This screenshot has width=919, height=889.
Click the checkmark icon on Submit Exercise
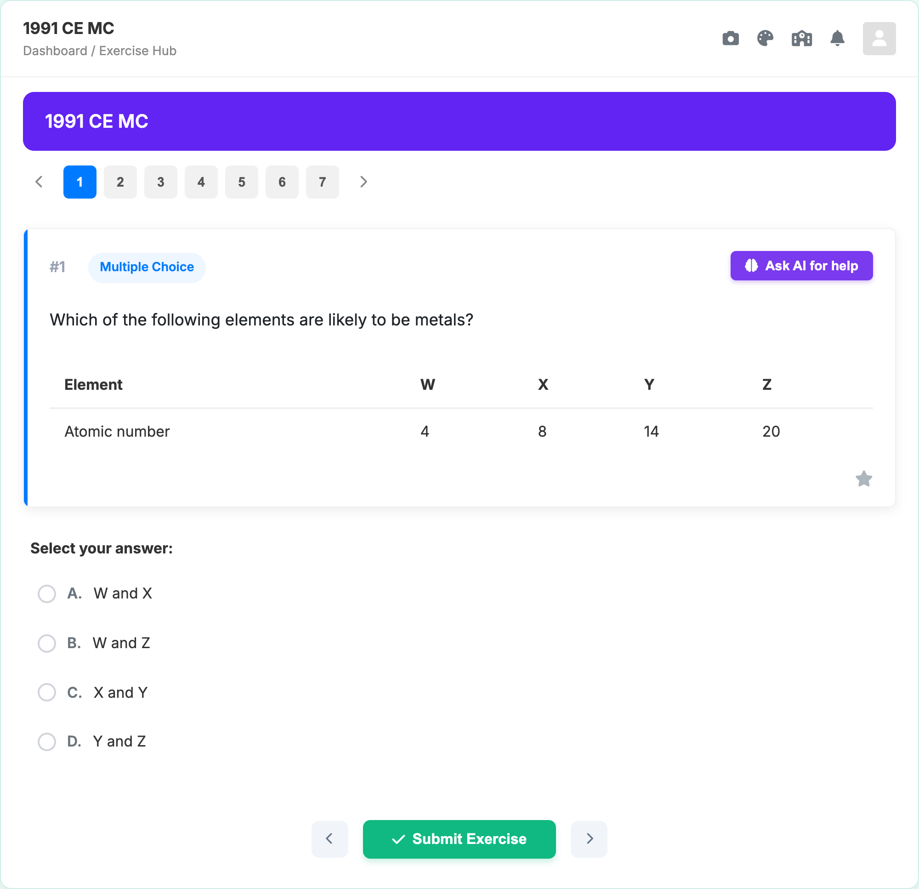[x=398, y=839]
